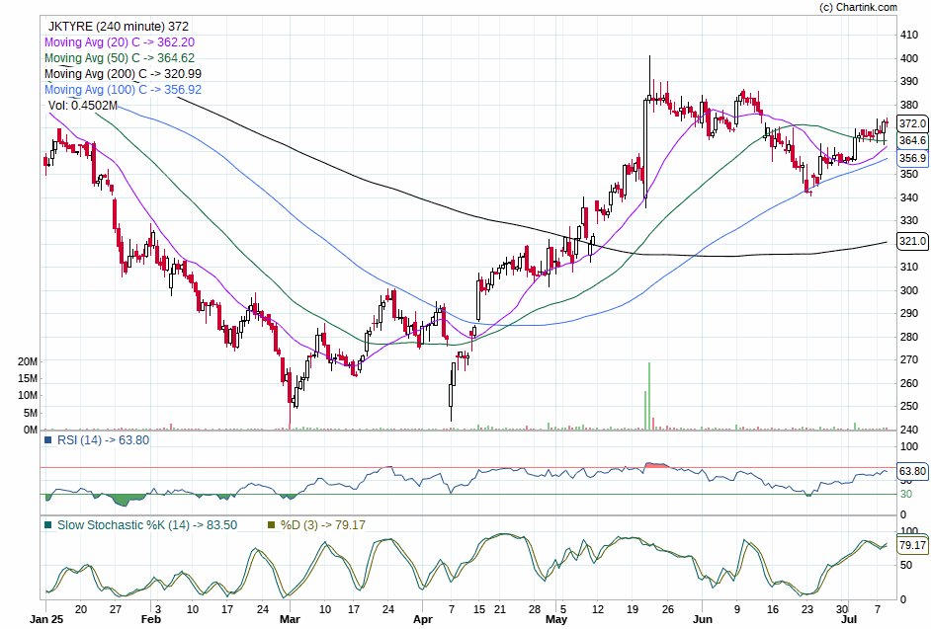Click the Slow Stochastic teal legend square
The width and height of the screenshot is (931, 629).
tap(48, 525)
